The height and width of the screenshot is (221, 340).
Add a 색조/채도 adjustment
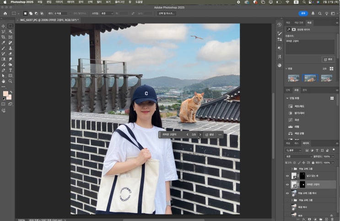(299, 106)
